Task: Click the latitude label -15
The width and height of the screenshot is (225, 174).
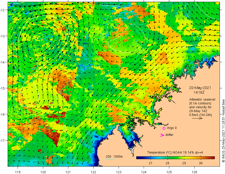Action: tap(3, 88)
